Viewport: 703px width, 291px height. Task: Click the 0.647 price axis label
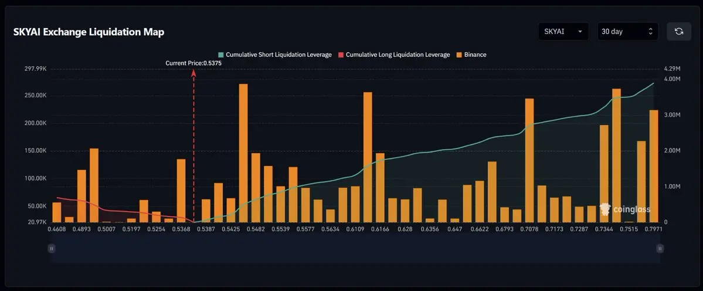pos(454,229)
